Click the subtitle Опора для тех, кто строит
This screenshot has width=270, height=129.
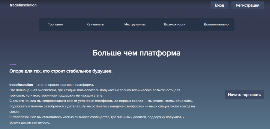click(61, 71)
